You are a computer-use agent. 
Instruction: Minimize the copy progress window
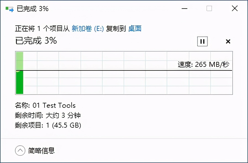[x=184, y=9]
